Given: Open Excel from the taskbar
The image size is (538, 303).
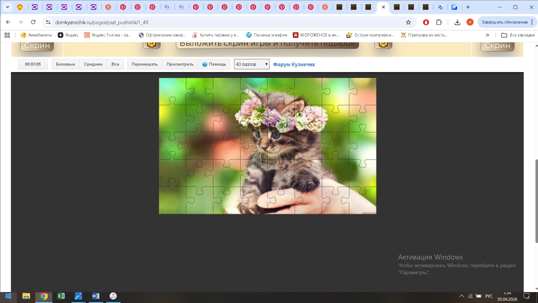Looking at the screenshot, I should (61, 296).
